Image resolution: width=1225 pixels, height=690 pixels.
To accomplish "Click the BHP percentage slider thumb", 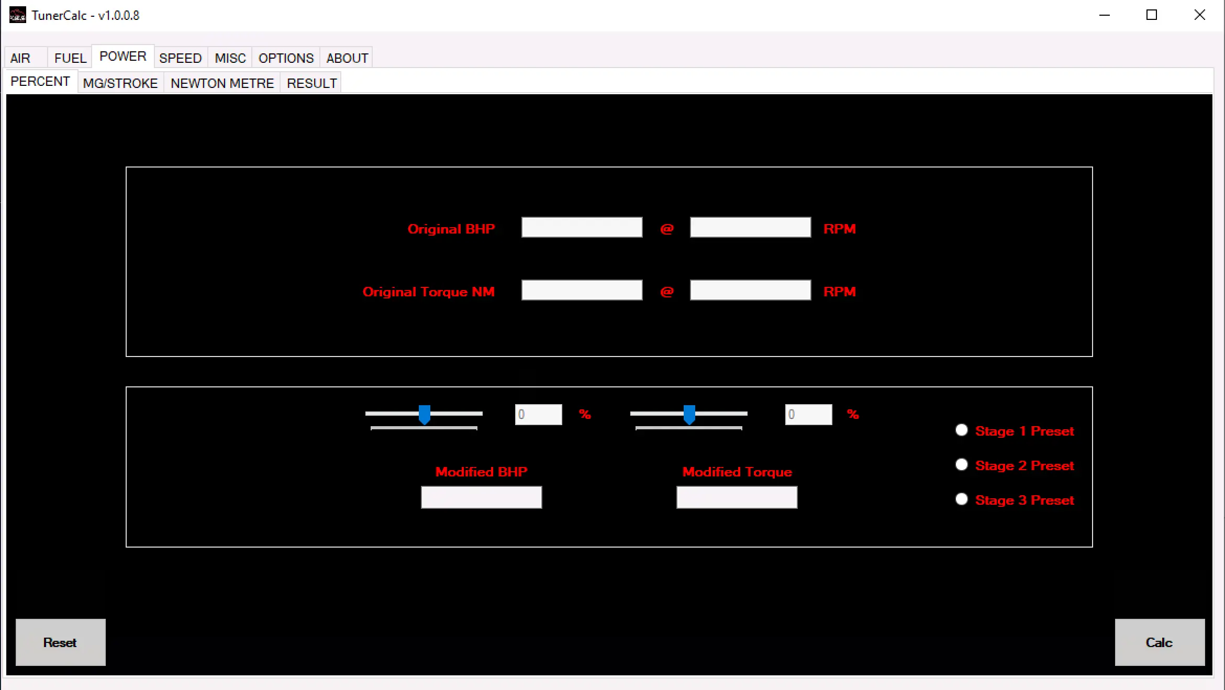I will (x=425, y=415).
